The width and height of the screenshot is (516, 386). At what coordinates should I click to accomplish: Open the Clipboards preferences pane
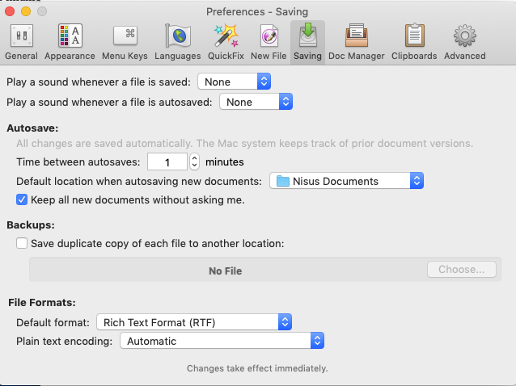pos(414,42)
